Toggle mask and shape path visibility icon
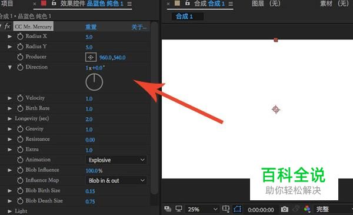353x215 pixels. (x=238, y=209)
